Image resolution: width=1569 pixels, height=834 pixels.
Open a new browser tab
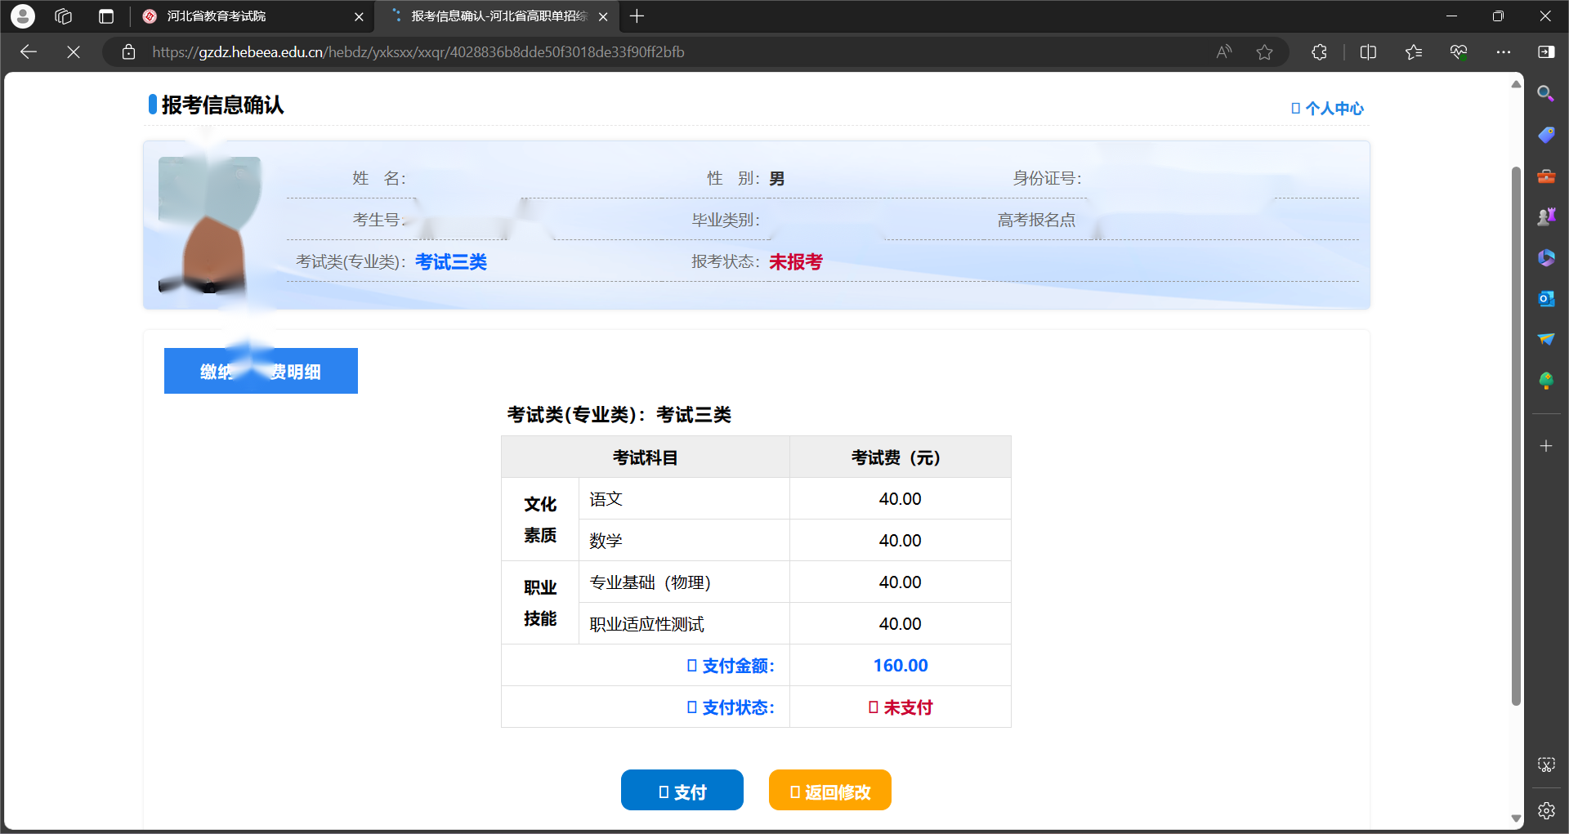(637, 16)
